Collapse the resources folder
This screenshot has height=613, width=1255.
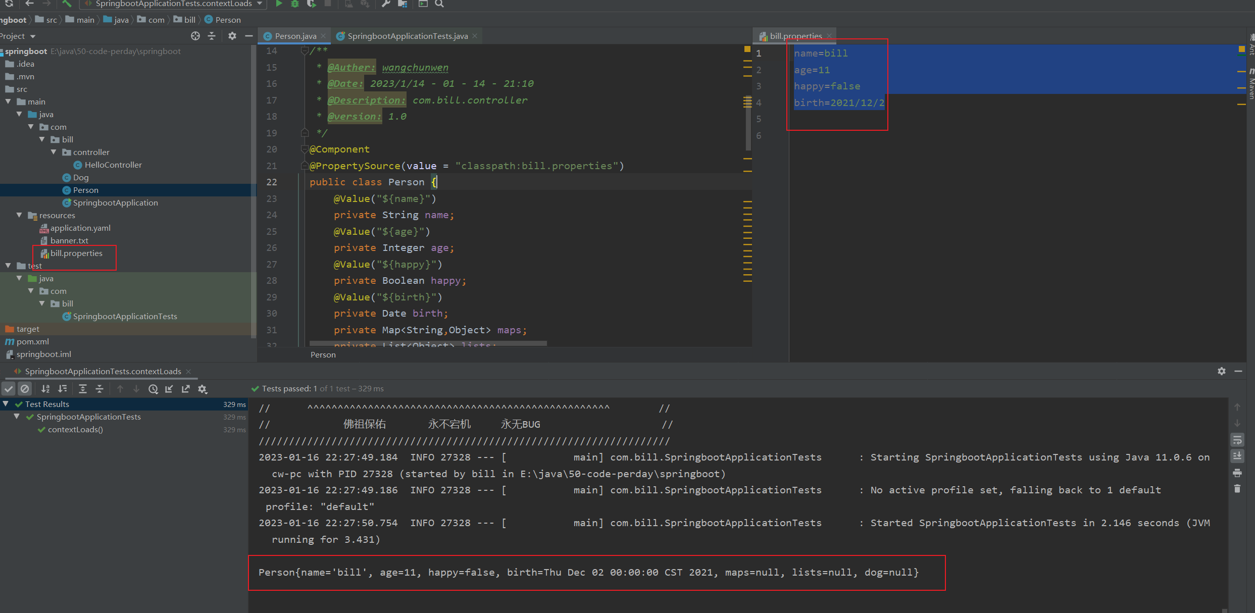pos(19,215)
